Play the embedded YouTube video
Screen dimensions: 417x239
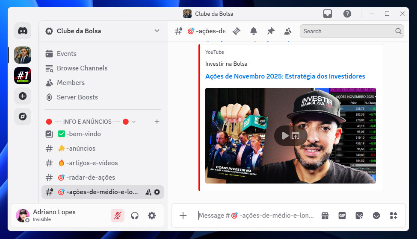coord(285,136)
